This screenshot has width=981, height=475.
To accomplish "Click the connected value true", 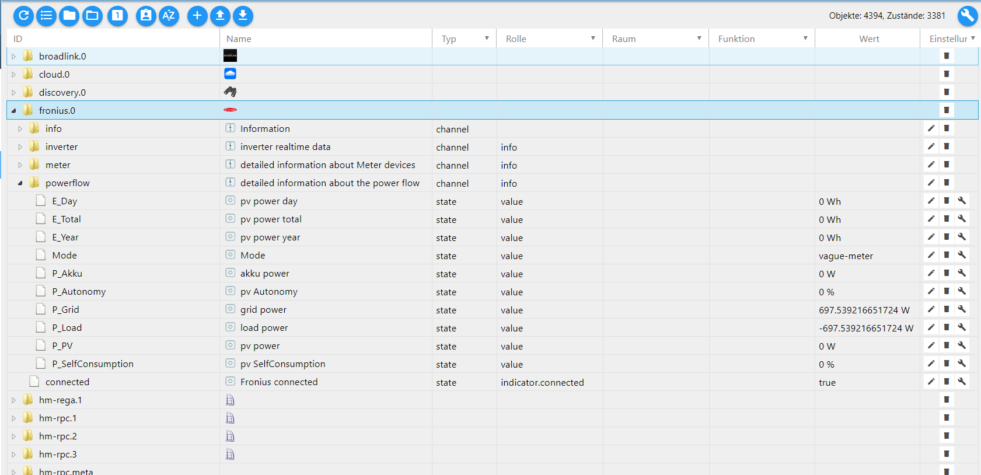I will [827, 382].
